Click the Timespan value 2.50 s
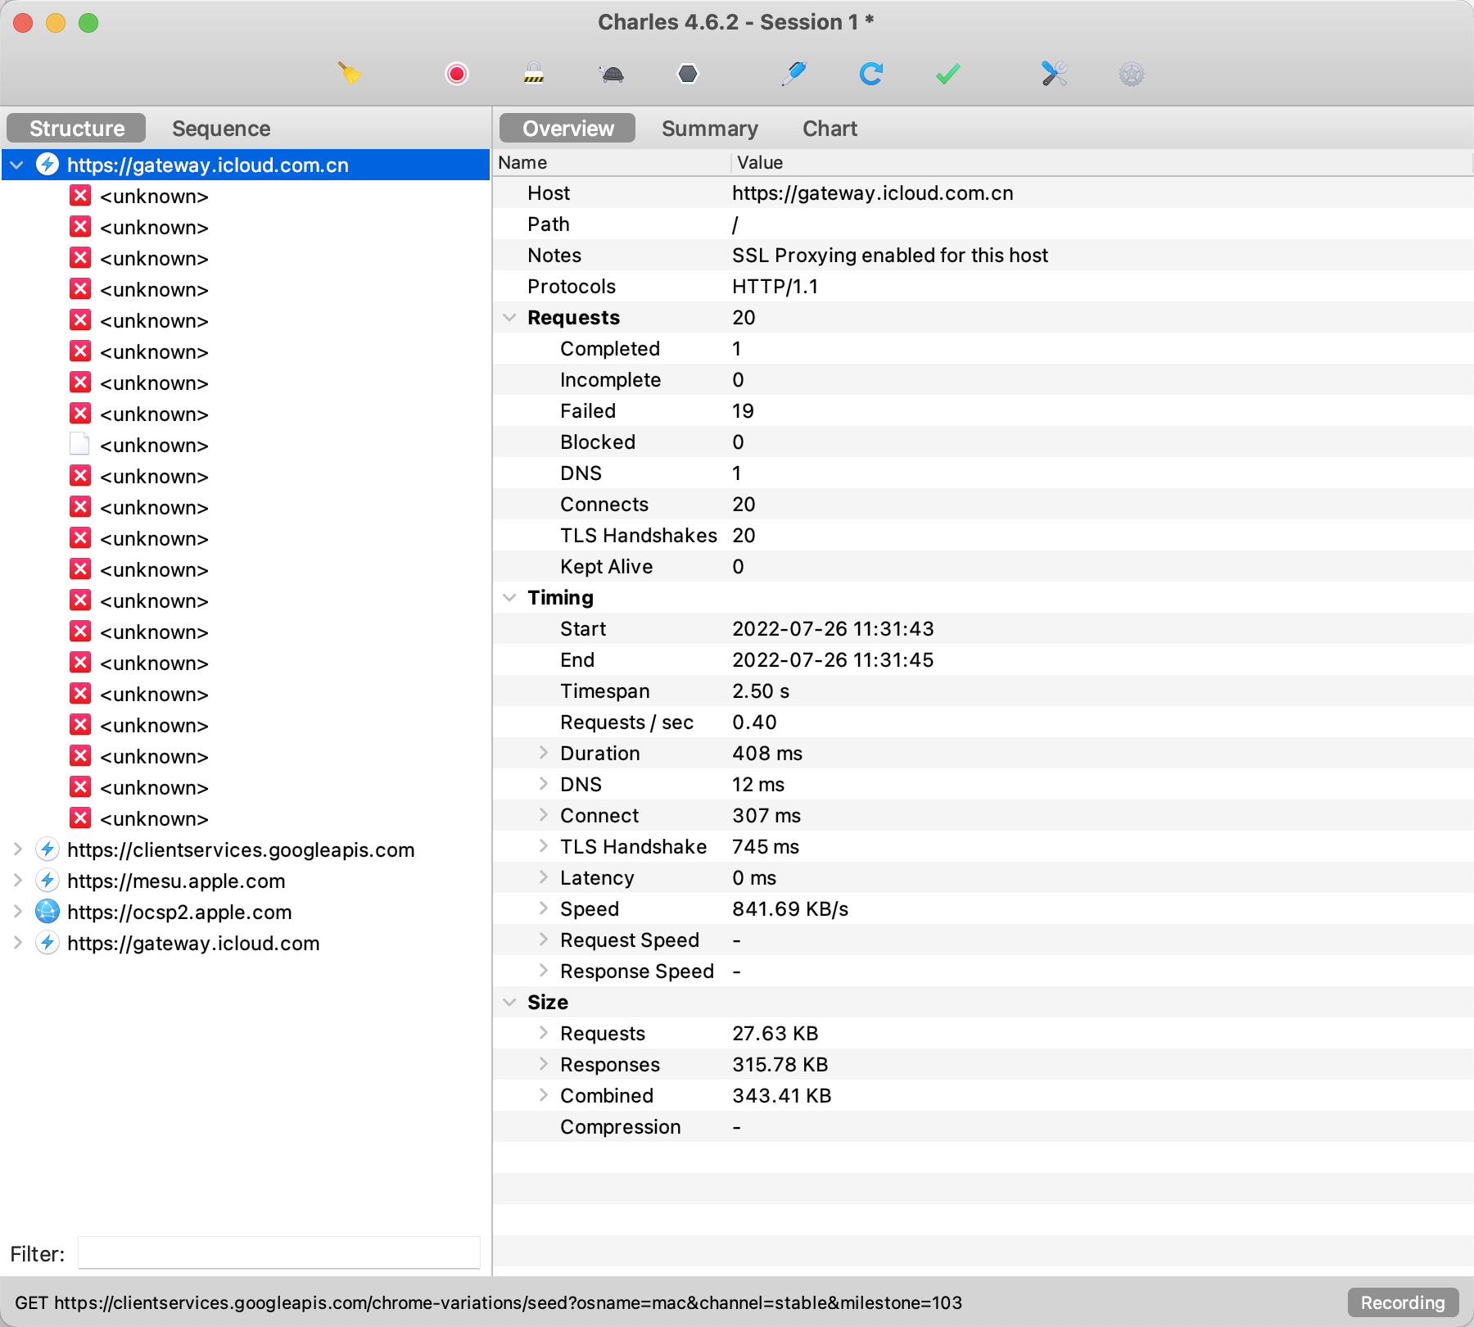The width and height of the screenshot is (1474, 1327). click(761, 691)
